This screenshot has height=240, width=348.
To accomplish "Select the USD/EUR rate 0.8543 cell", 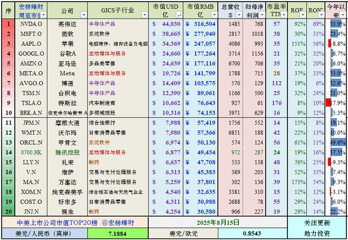I will coord(252,234).
